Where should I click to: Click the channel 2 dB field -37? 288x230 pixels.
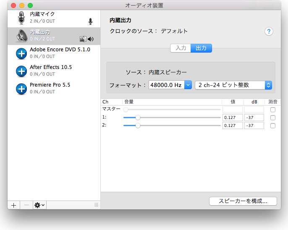254,125
